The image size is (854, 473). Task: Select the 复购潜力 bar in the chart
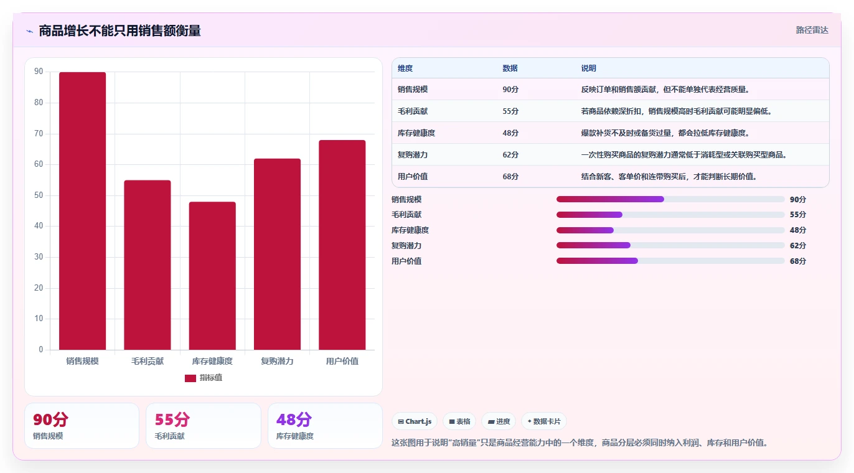[277, 254]
